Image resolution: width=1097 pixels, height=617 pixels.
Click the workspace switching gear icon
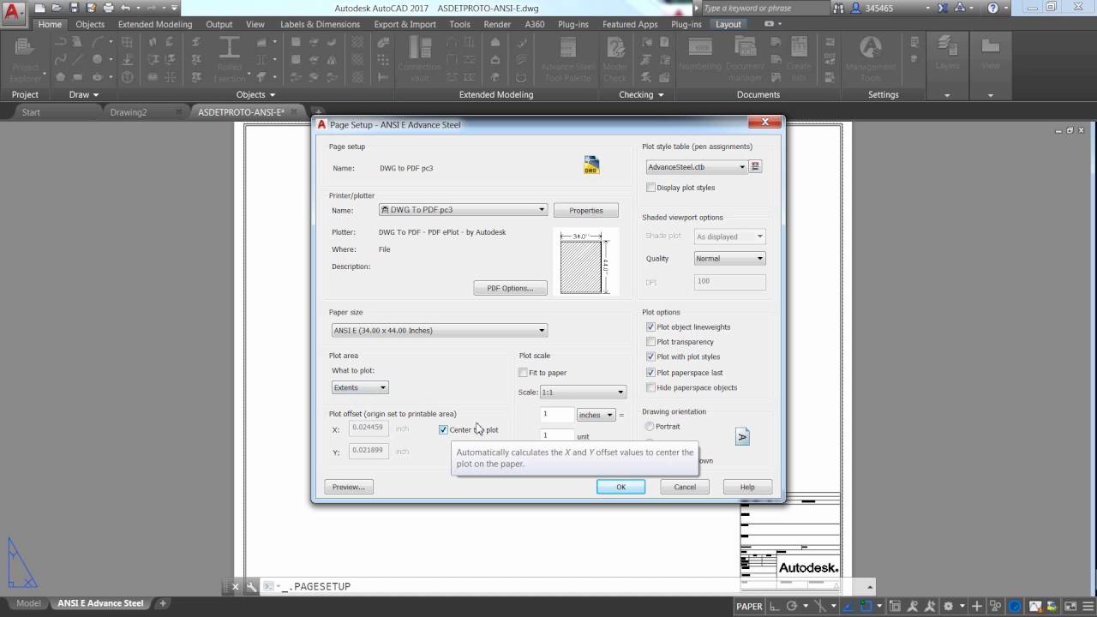948,606
